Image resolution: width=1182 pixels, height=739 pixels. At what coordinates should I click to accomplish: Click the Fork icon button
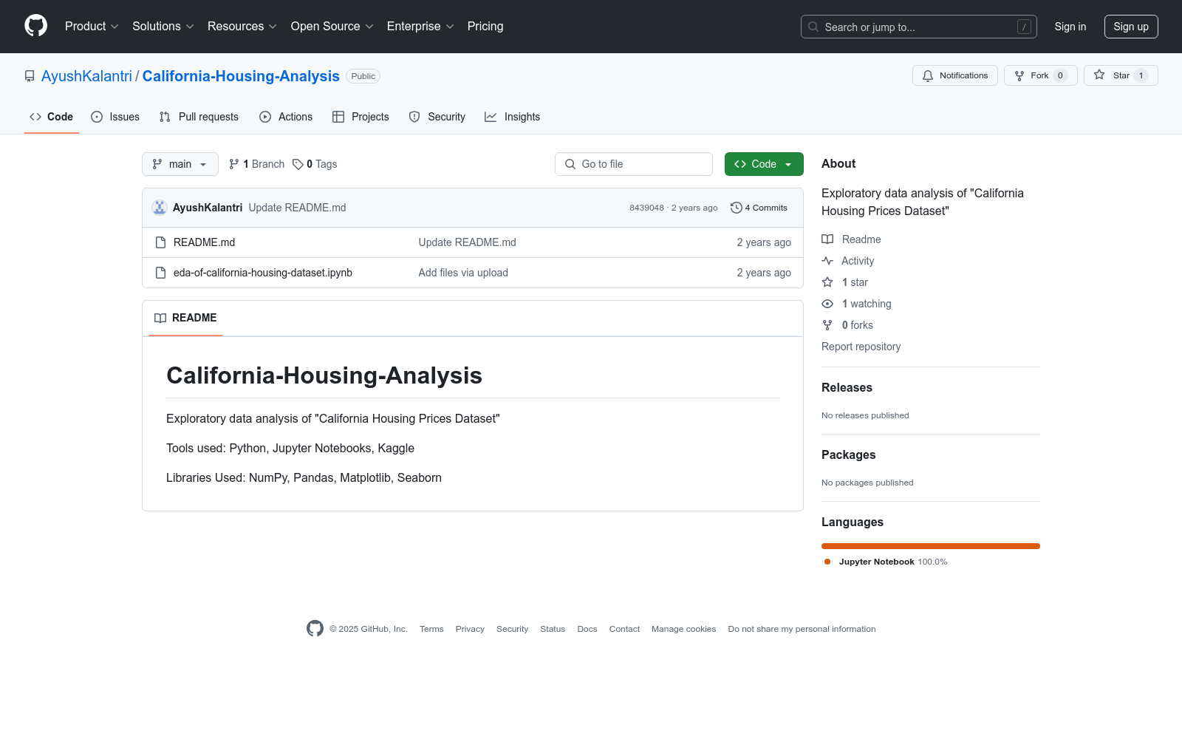point(1019,75)
